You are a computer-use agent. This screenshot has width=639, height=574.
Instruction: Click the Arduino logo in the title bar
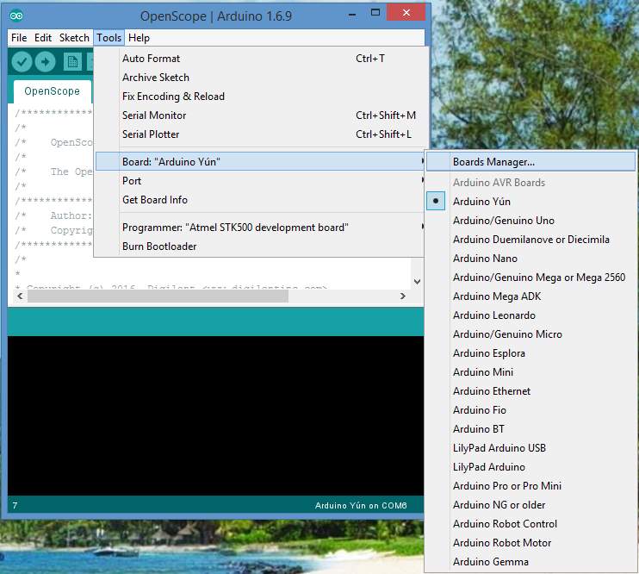16,16
